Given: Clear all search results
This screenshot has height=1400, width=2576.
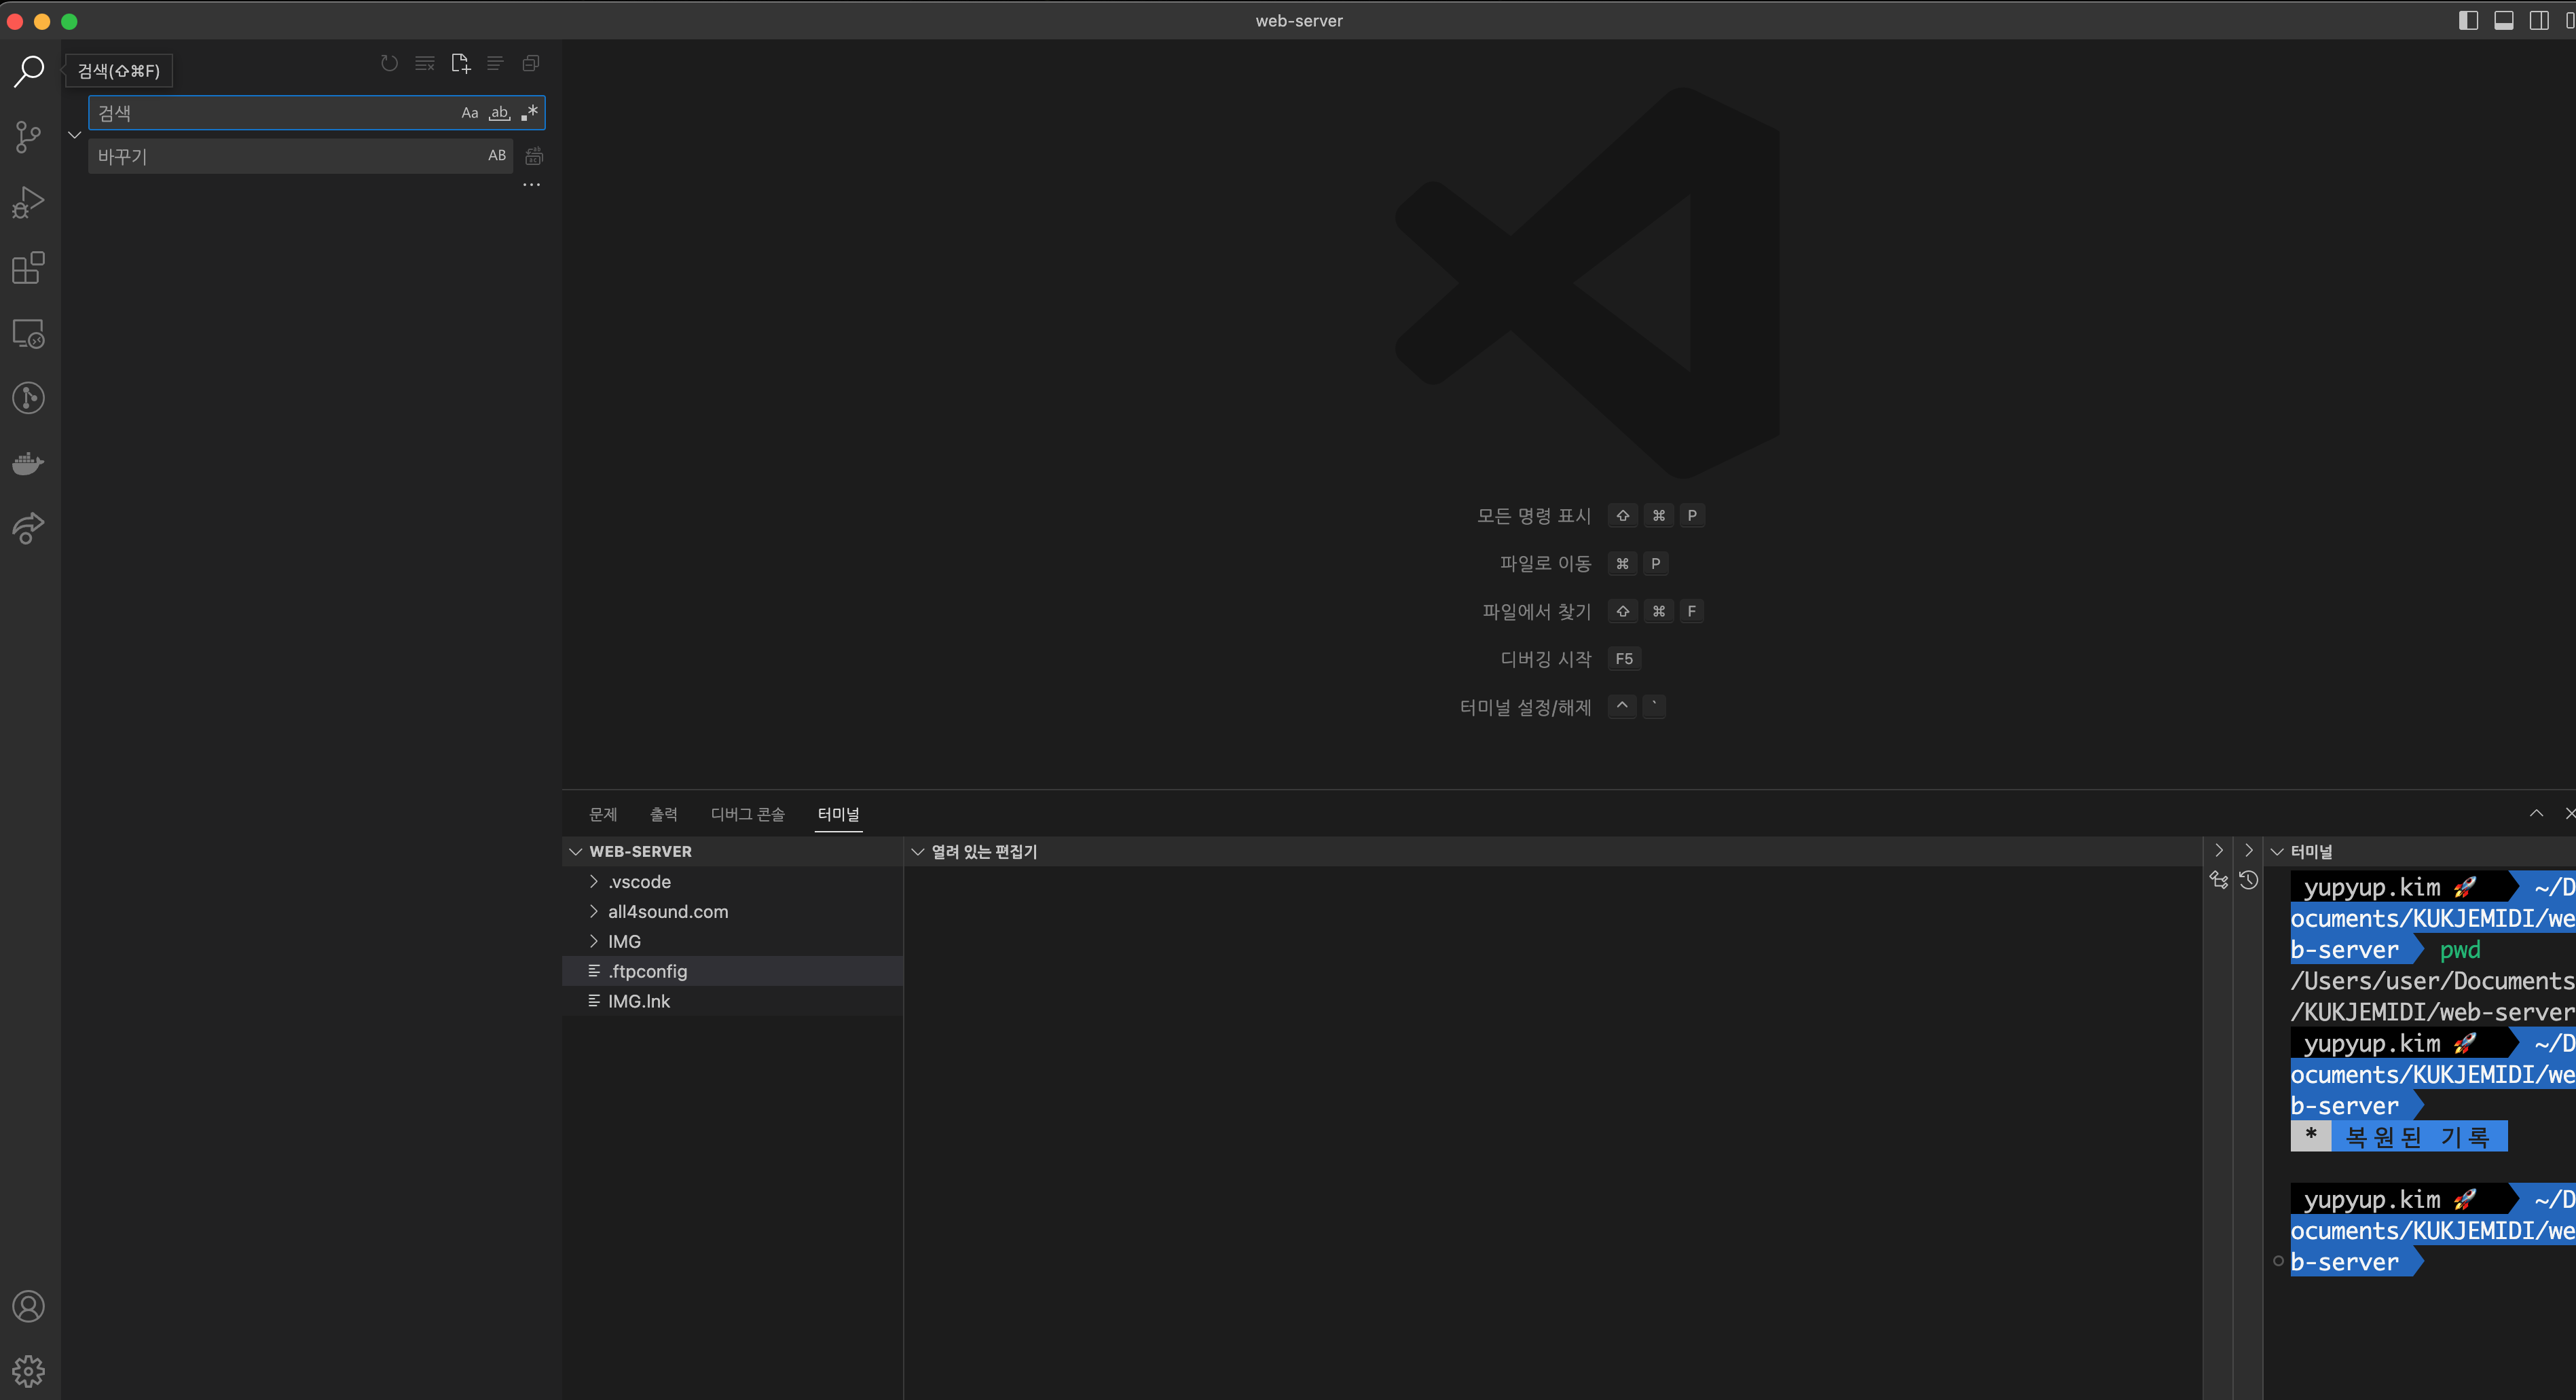Looking at the screenshot, I should [x=424, y=62].
